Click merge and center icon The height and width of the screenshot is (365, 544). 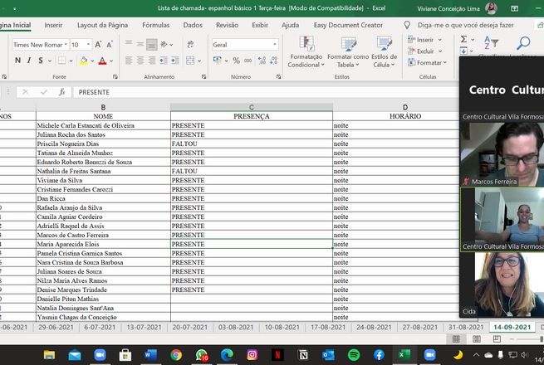click(190, 61)
